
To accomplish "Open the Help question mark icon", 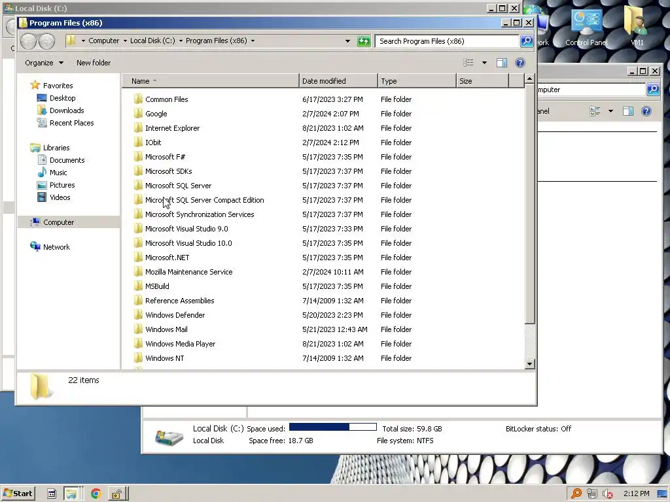I will [520, 63].
